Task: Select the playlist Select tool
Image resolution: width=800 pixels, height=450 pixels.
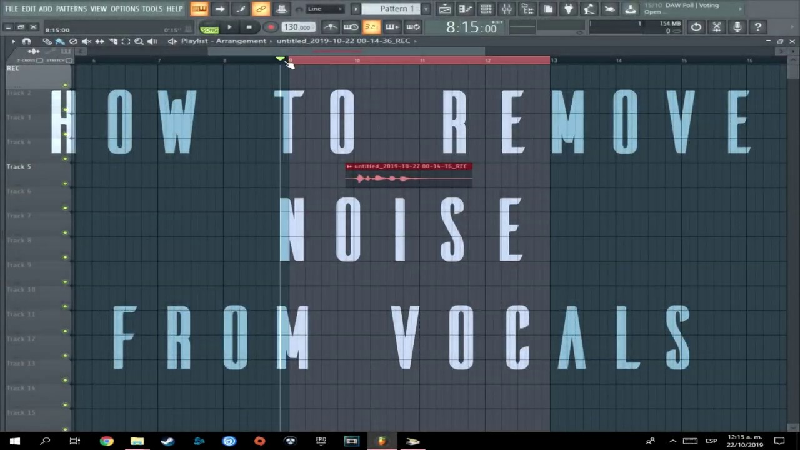Action: point(126,41)
